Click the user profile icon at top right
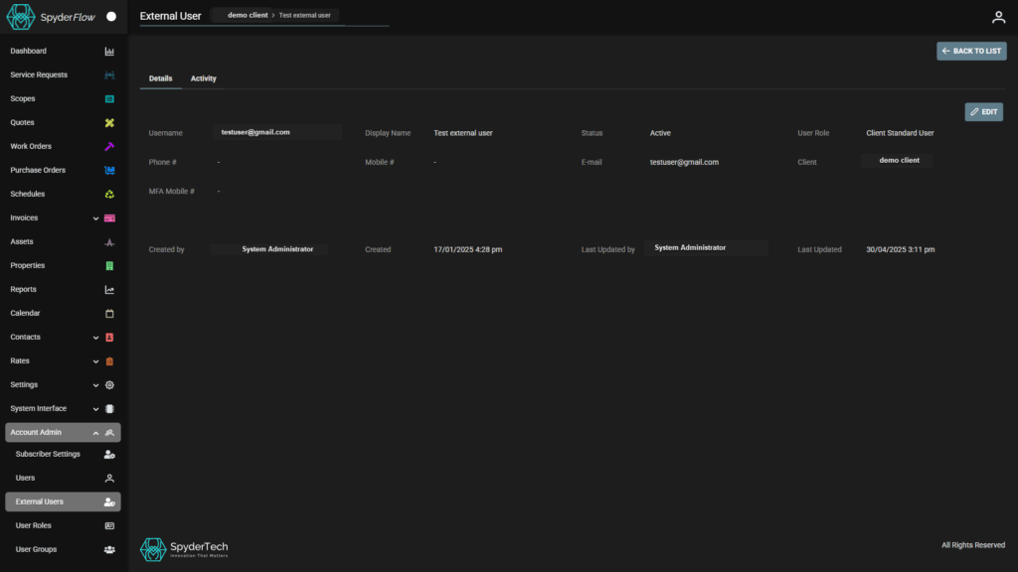1018x572 pixels. pos(998,17)
